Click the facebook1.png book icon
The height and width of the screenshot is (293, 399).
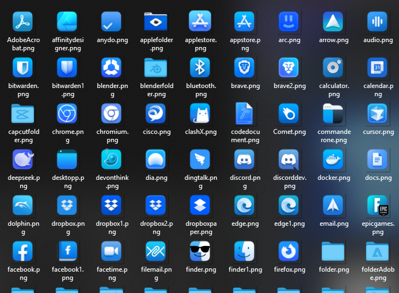[x=68, y=251]
